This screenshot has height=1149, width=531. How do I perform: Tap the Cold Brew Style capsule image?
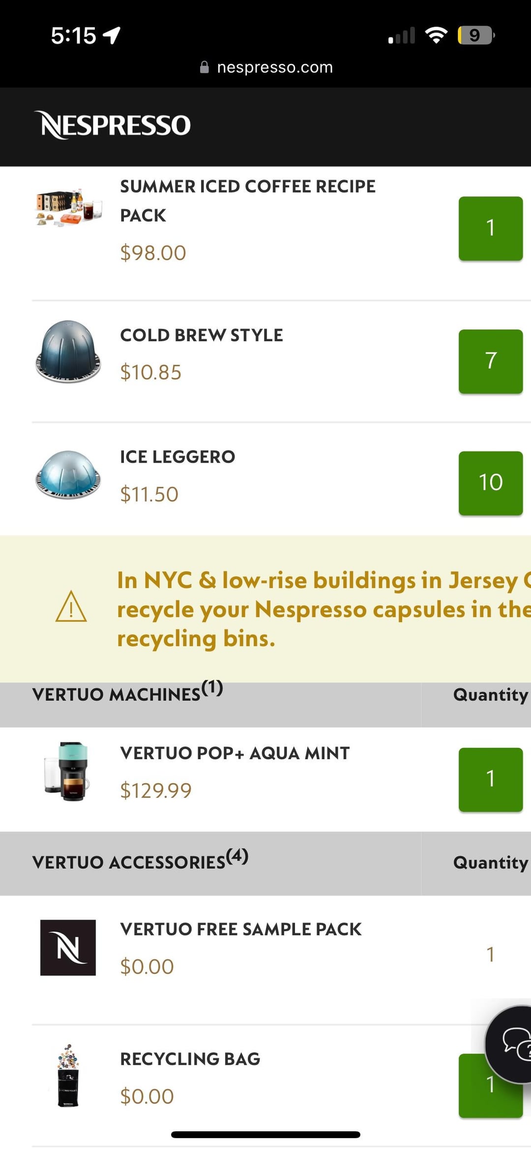pos(68,352)
